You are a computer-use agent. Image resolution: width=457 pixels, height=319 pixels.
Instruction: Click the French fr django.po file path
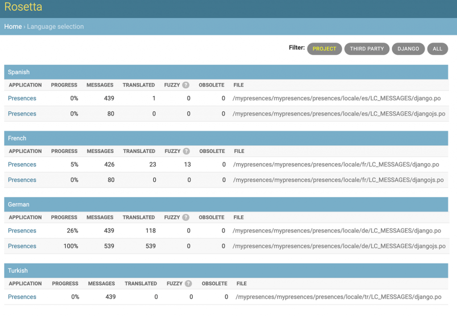point(336,164)
